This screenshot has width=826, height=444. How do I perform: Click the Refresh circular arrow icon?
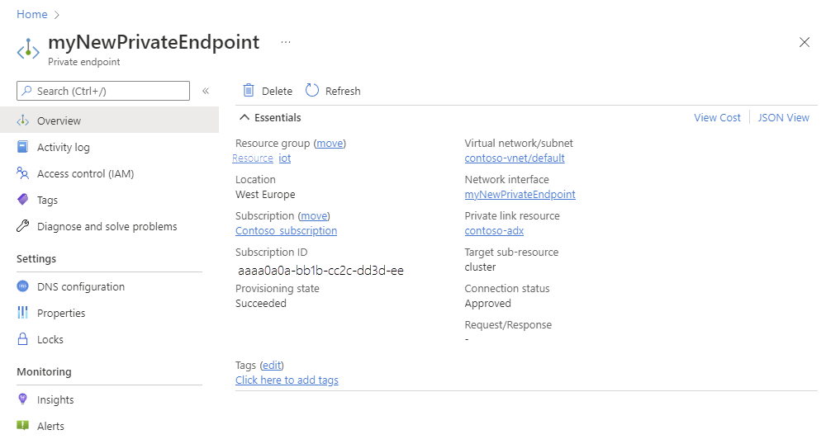pos(311,91)
